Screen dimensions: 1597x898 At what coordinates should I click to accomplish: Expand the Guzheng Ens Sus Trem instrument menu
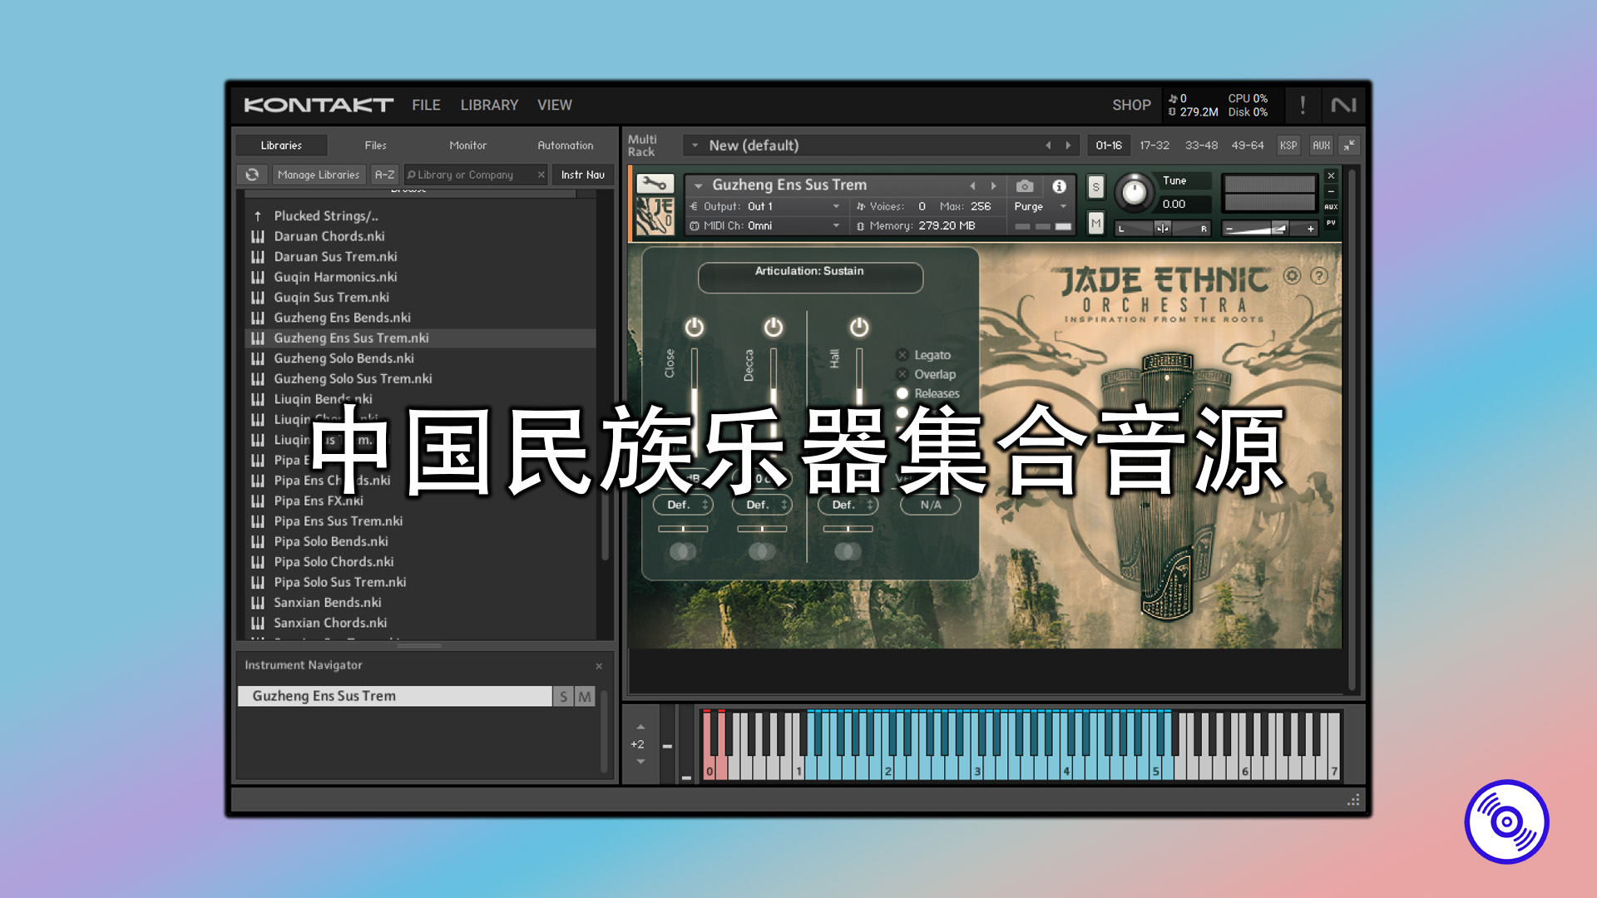point(699,185)
